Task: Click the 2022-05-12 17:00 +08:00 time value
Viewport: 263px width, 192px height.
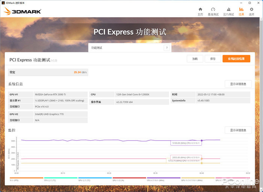Action: 211,94
